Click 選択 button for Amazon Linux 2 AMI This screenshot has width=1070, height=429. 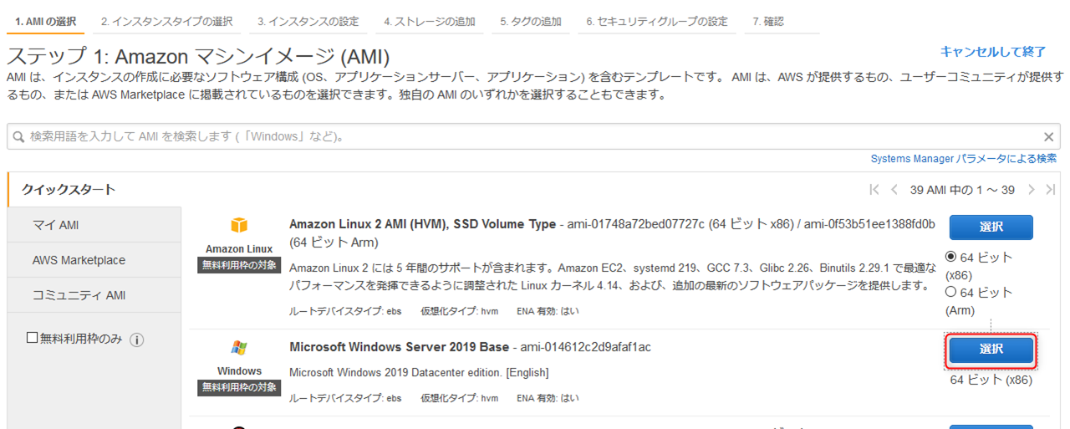click(991, 227)
